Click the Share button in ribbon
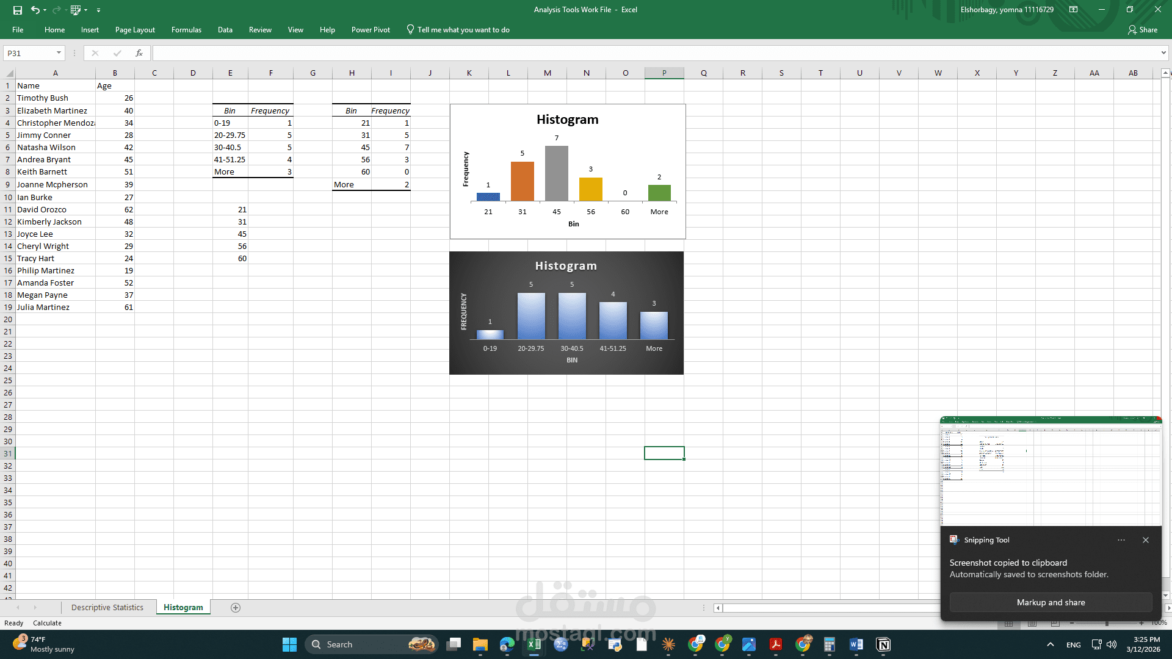Screen dimensions: 1172x659 pos(1143,29)
